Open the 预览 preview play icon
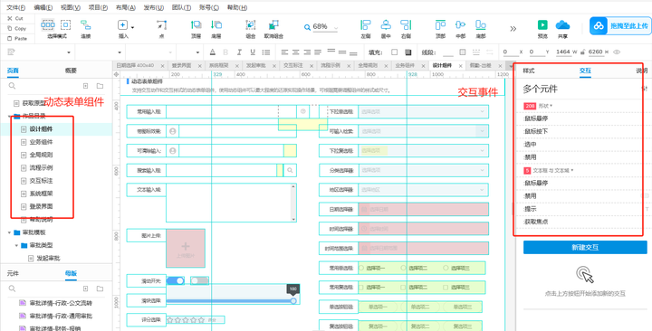Screen dimensions: 652x331 click(x=542, y=25)
